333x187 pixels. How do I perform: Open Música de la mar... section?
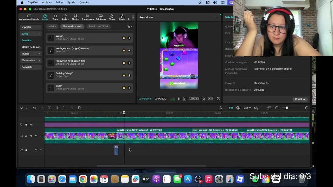pos(31,47)
